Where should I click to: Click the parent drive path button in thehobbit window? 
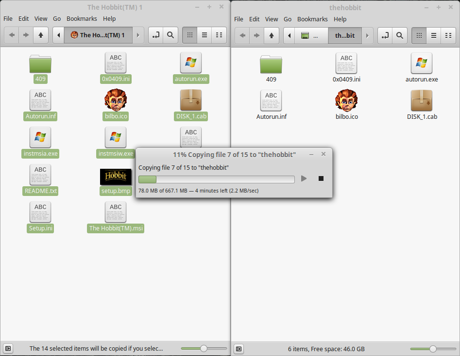[311, 35]
